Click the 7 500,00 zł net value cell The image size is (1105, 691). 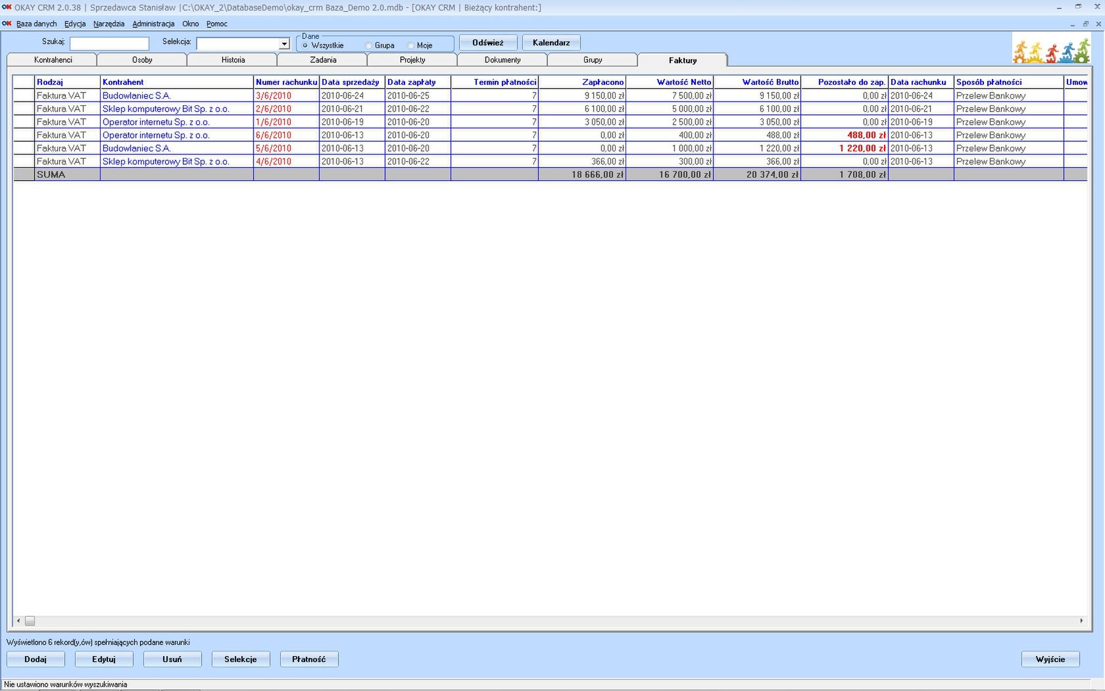point(670,95)
